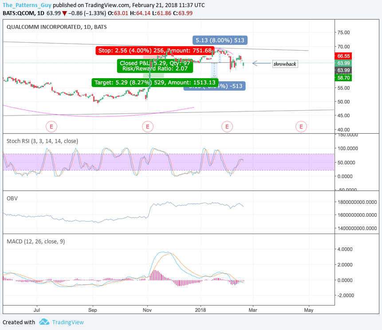
Task: Select the throwback annotation label
Action: 285,64
